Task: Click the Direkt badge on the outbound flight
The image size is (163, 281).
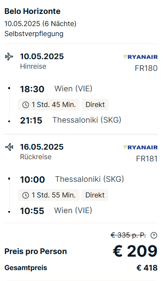Action: pyautogui.click(x=95, y=105)
